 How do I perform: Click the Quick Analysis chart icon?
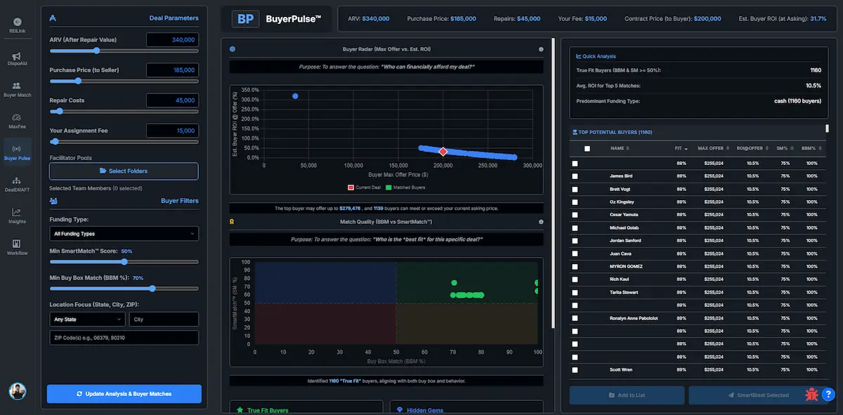click(x=578, y=56)
